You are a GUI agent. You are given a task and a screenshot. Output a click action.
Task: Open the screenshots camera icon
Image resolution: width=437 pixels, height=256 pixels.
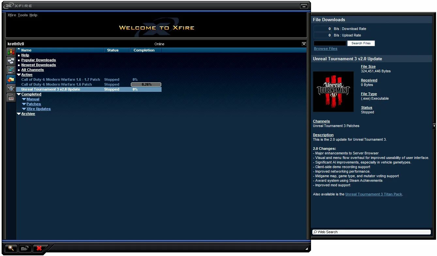tap(11, 89)
